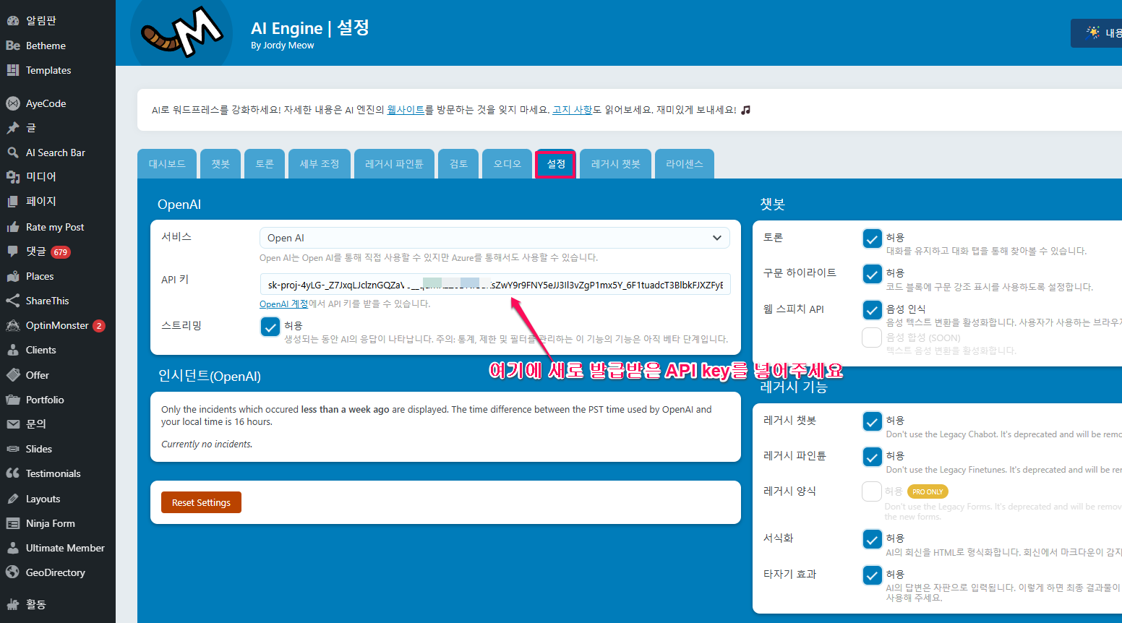Toggle the 스트리밍 허용 checkbox
This screenshot has width=1122, height=623.
[270, 327]
